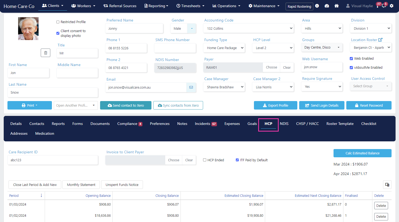Open notifications icon showing 17 badge
399x222 pixels.
(377, 6)
